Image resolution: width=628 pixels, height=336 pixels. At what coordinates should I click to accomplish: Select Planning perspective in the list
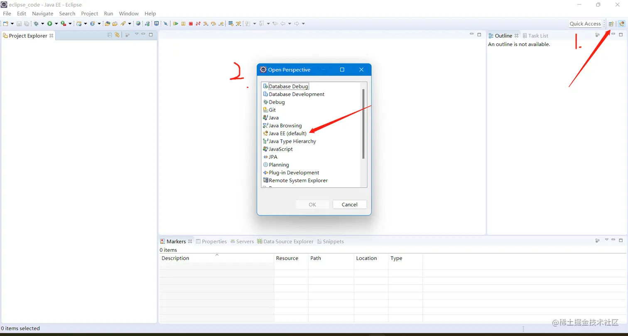tap(276, 165)
